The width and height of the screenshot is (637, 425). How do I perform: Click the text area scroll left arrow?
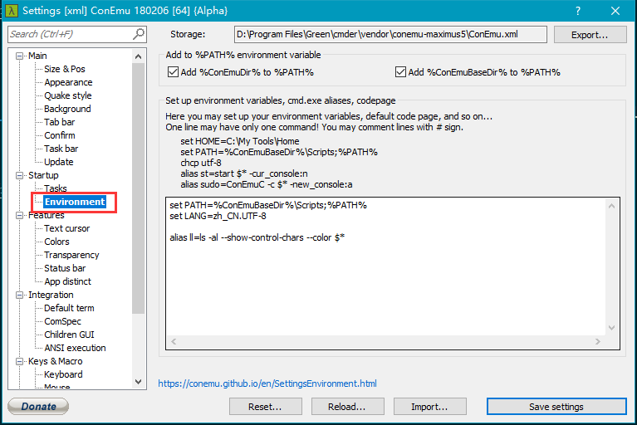pyautogui.click(x=174, y=342)
